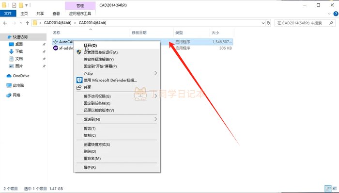This screenshot has height=193, width=339.
Task: Refresh the current folder
Action: point(268,23)
